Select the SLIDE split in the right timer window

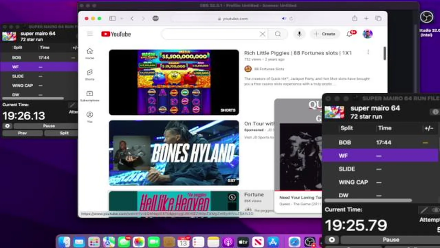pos(381,169)
